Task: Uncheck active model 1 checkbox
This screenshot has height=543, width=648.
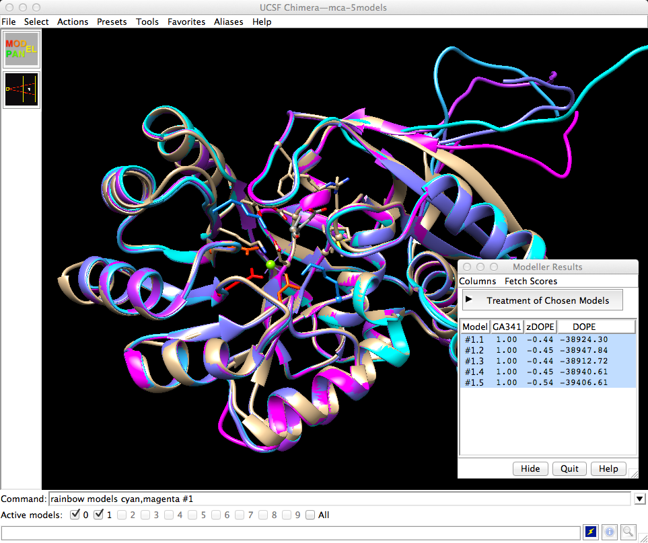Action: (x=98, y=515)
